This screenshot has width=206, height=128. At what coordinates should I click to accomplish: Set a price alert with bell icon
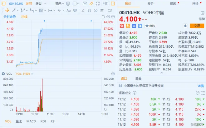coord(185,26)
